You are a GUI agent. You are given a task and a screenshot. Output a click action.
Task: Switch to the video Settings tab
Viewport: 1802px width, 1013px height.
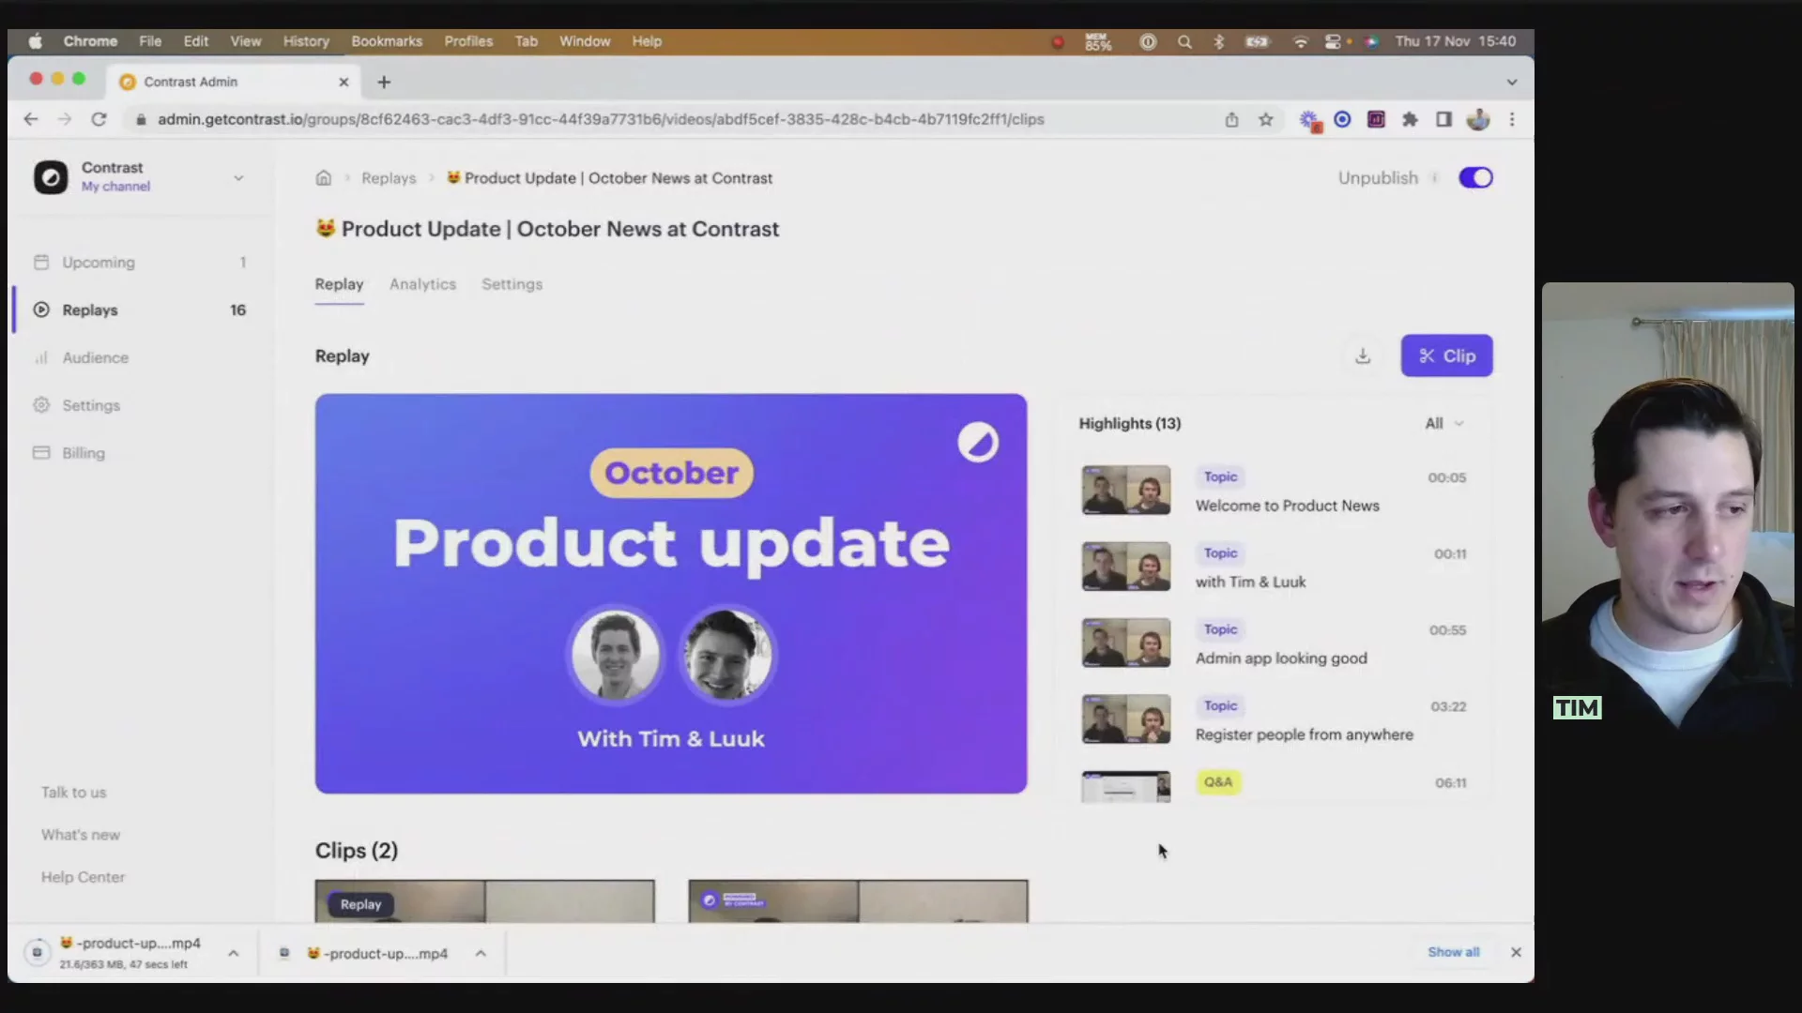pyautogui.click(x=512, y=284)
